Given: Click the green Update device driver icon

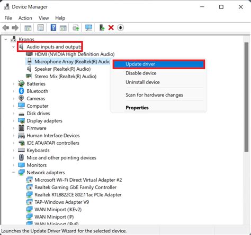Looking at the screenshot, I should click(x=102, y=27).
